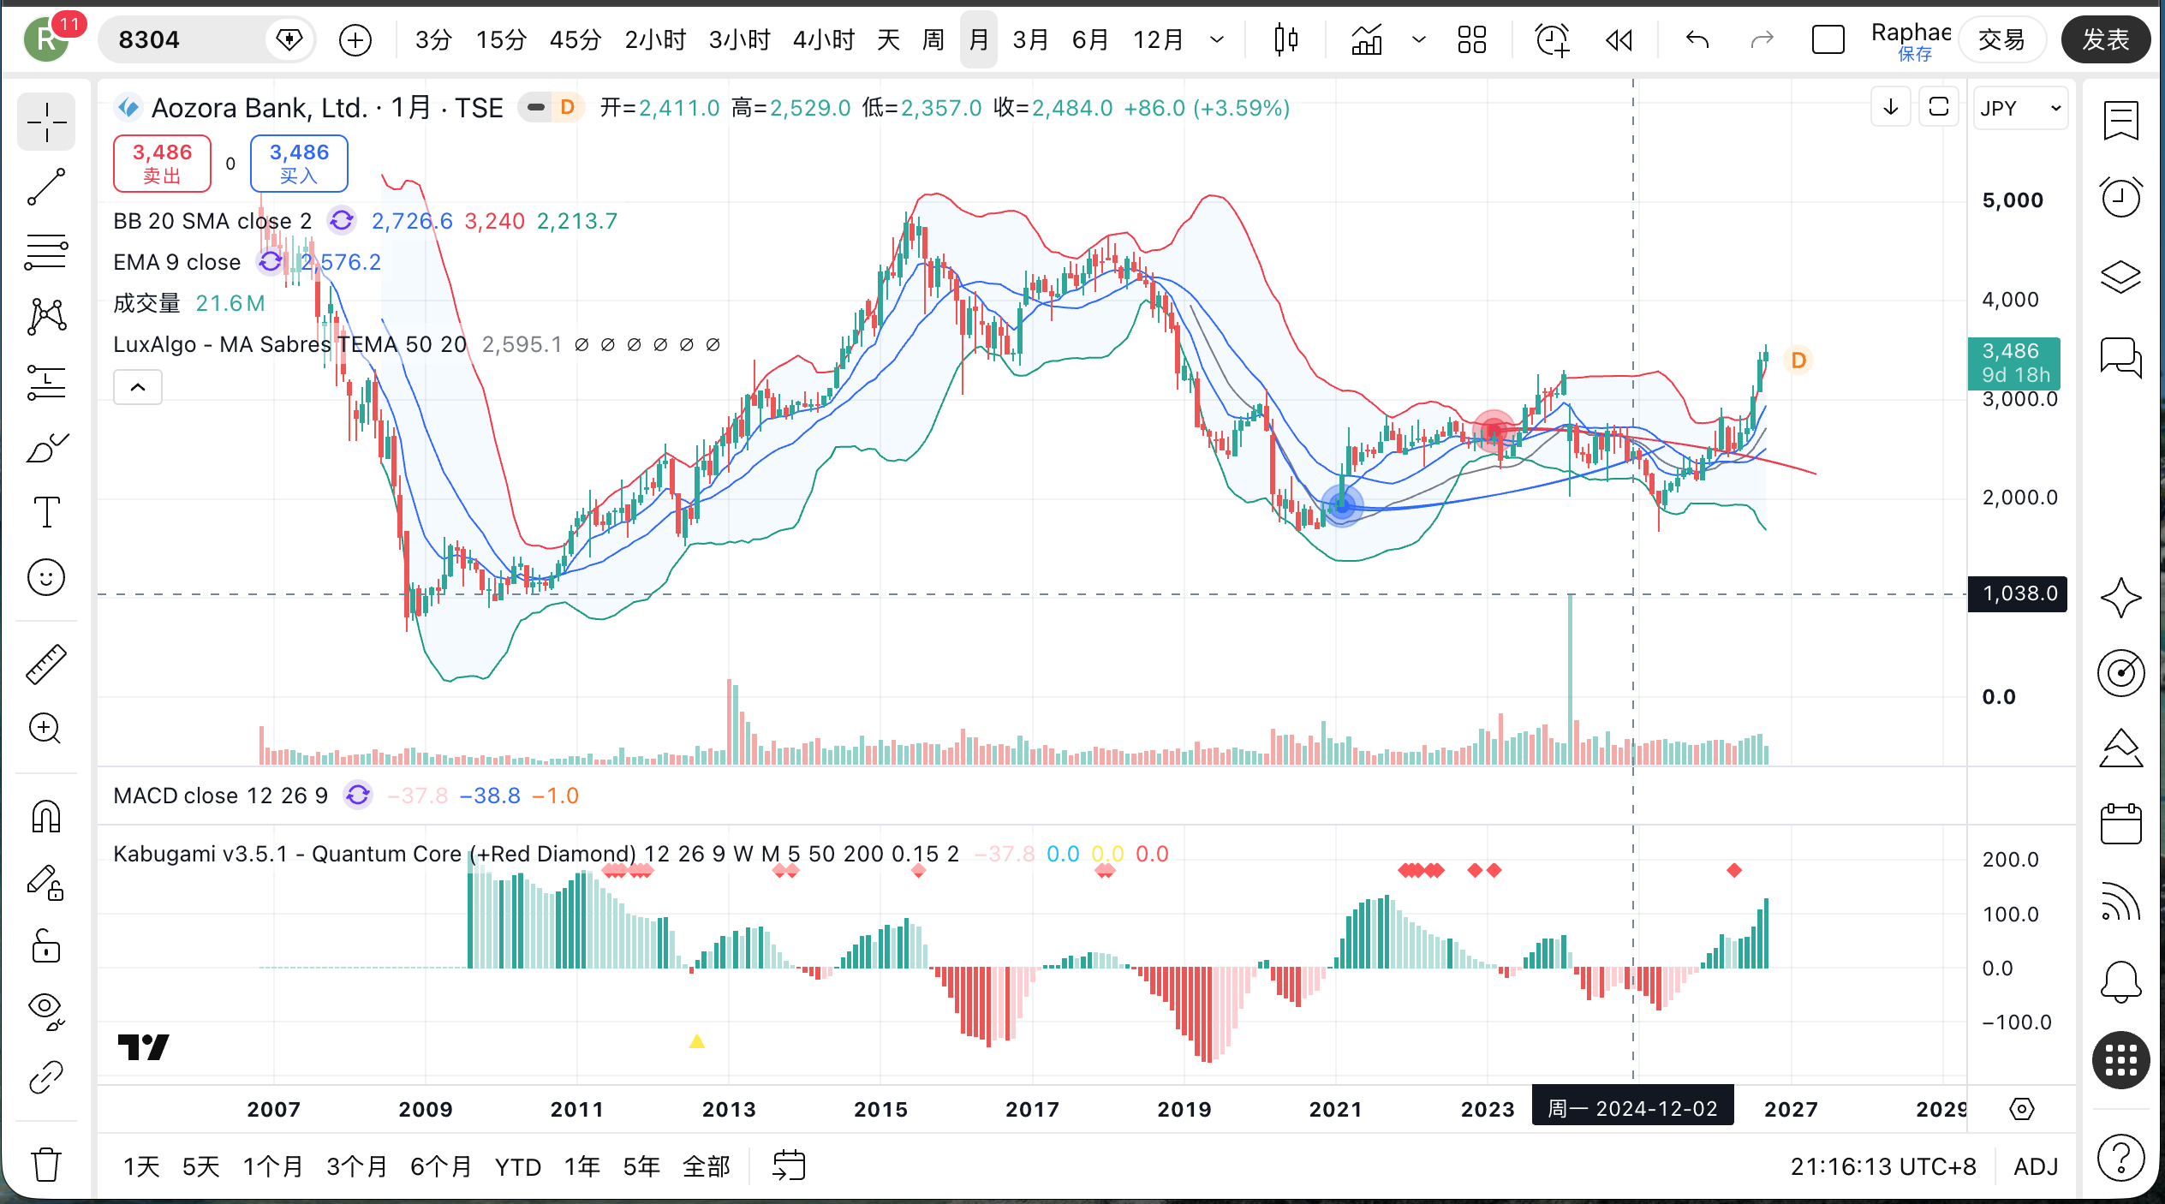
Task: Expand more time intervals chevron
Action: 1216,39
